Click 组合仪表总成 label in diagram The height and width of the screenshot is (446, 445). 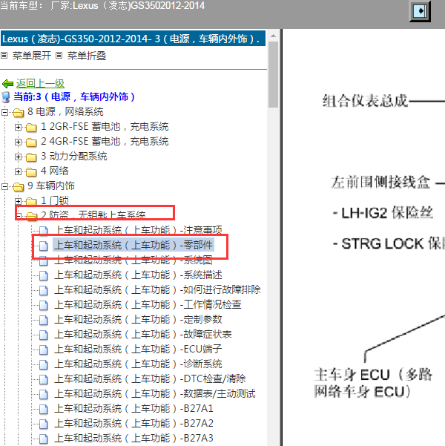(x=365, y=101)
